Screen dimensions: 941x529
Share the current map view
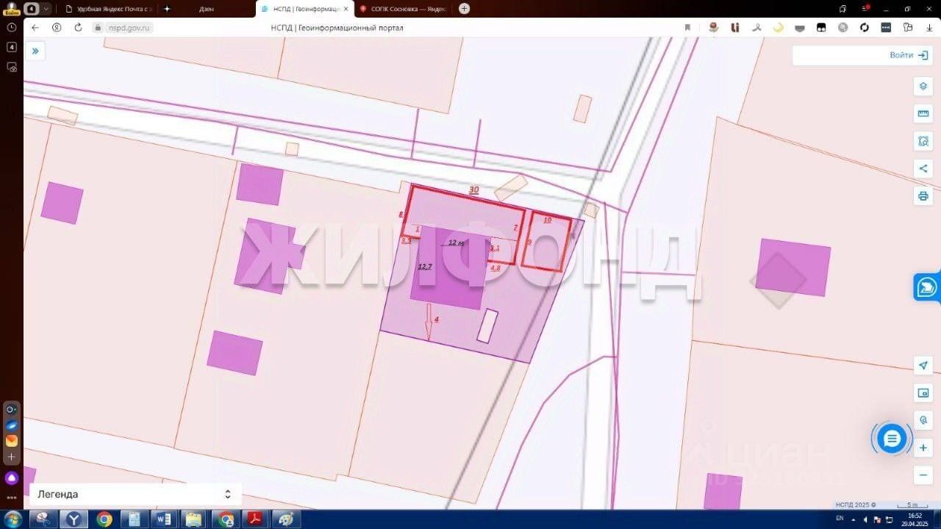(x=923, y=169)
